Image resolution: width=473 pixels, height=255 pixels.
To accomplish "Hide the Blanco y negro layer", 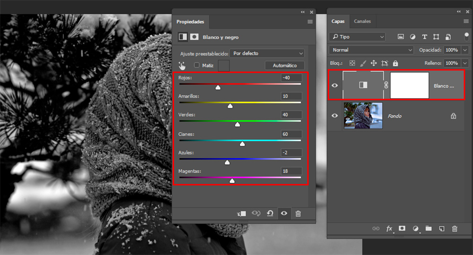I will (334, 85).
